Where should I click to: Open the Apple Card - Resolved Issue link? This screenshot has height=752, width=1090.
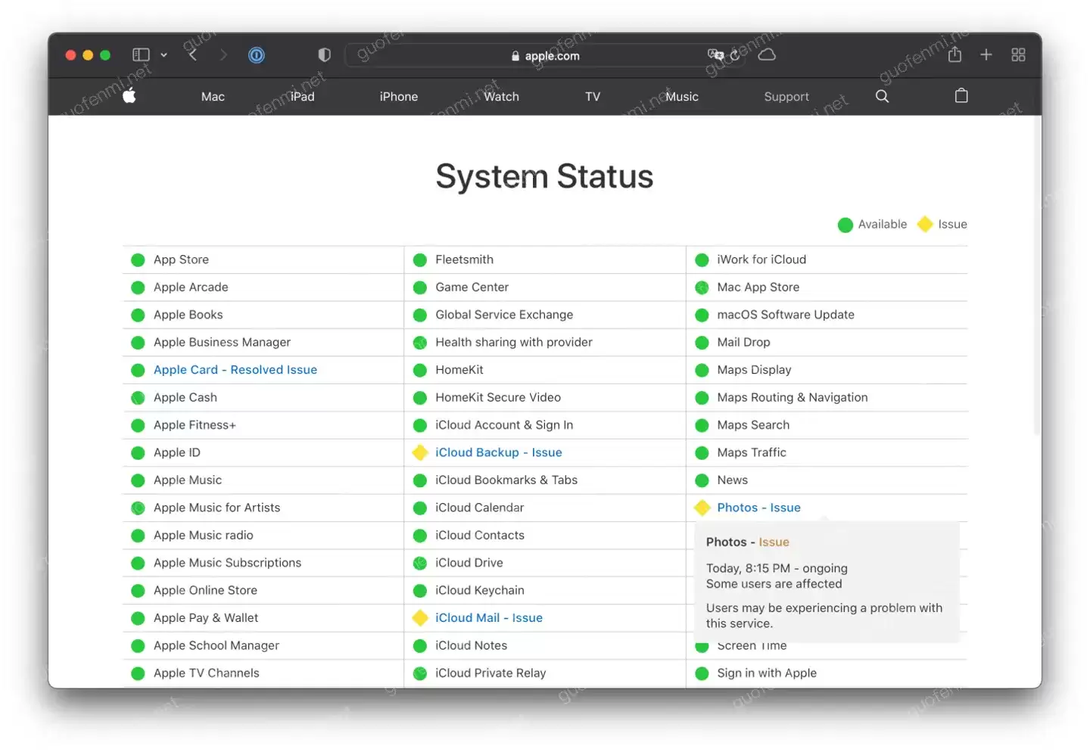[235, 369]
